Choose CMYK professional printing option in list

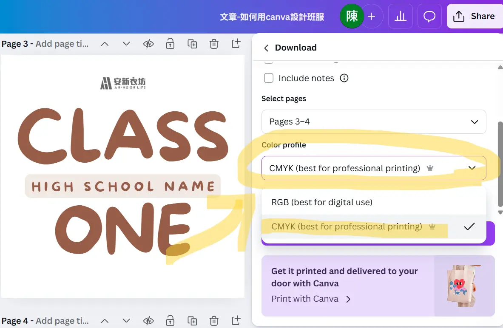tap(347, 227)
